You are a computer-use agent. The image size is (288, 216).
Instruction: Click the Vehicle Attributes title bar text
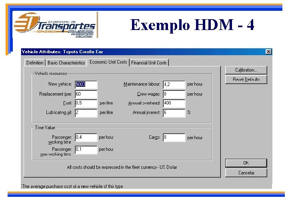pos(62,52)
